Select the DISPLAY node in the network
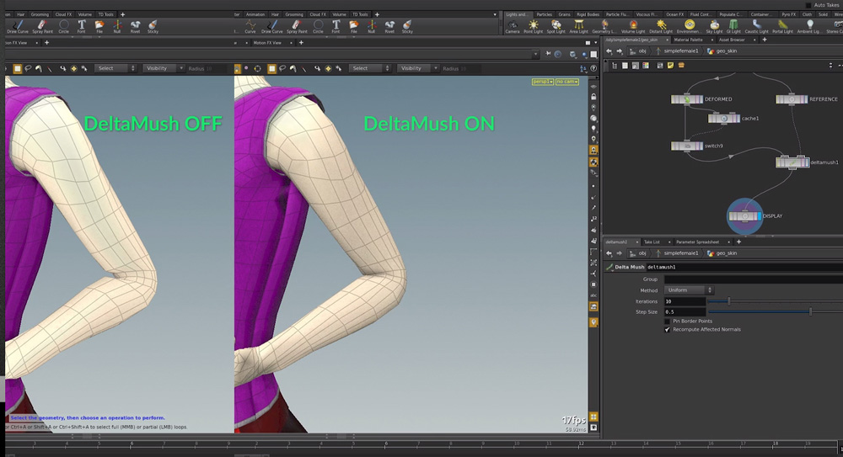843x457 pixels. tap(744, 216)
